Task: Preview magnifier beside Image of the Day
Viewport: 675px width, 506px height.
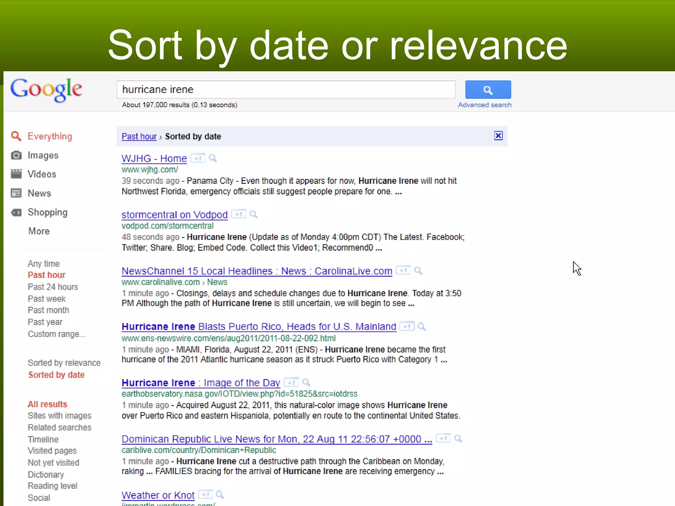Action: [306, 382]
